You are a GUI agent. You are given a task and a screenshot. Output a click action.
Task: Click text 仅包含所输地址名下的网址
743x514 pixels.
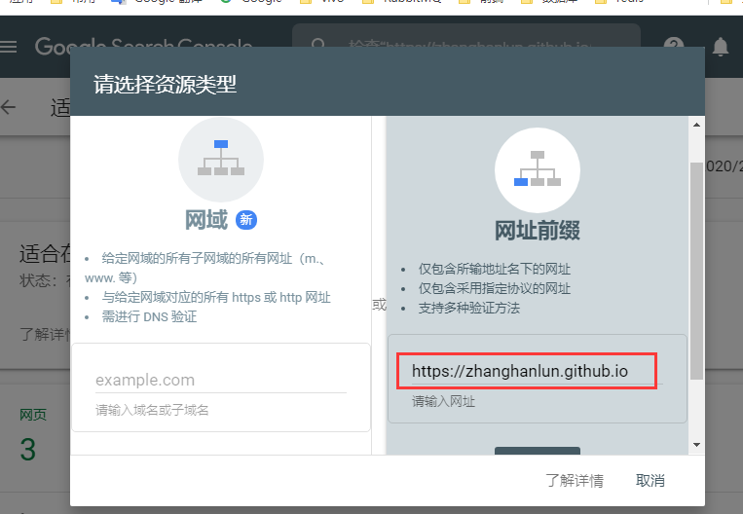click(495, 269)
